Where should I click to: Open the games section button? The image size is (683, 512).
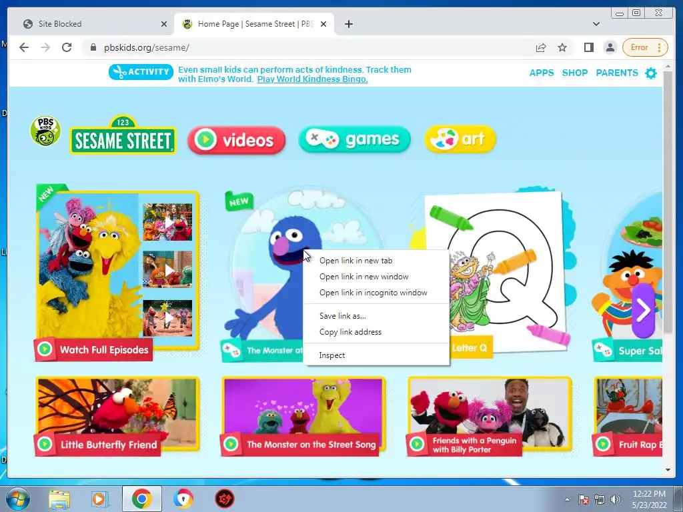point(355,139)
